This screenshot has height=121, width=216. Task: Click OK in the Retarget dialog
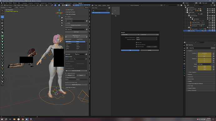(x=130, y=50)
